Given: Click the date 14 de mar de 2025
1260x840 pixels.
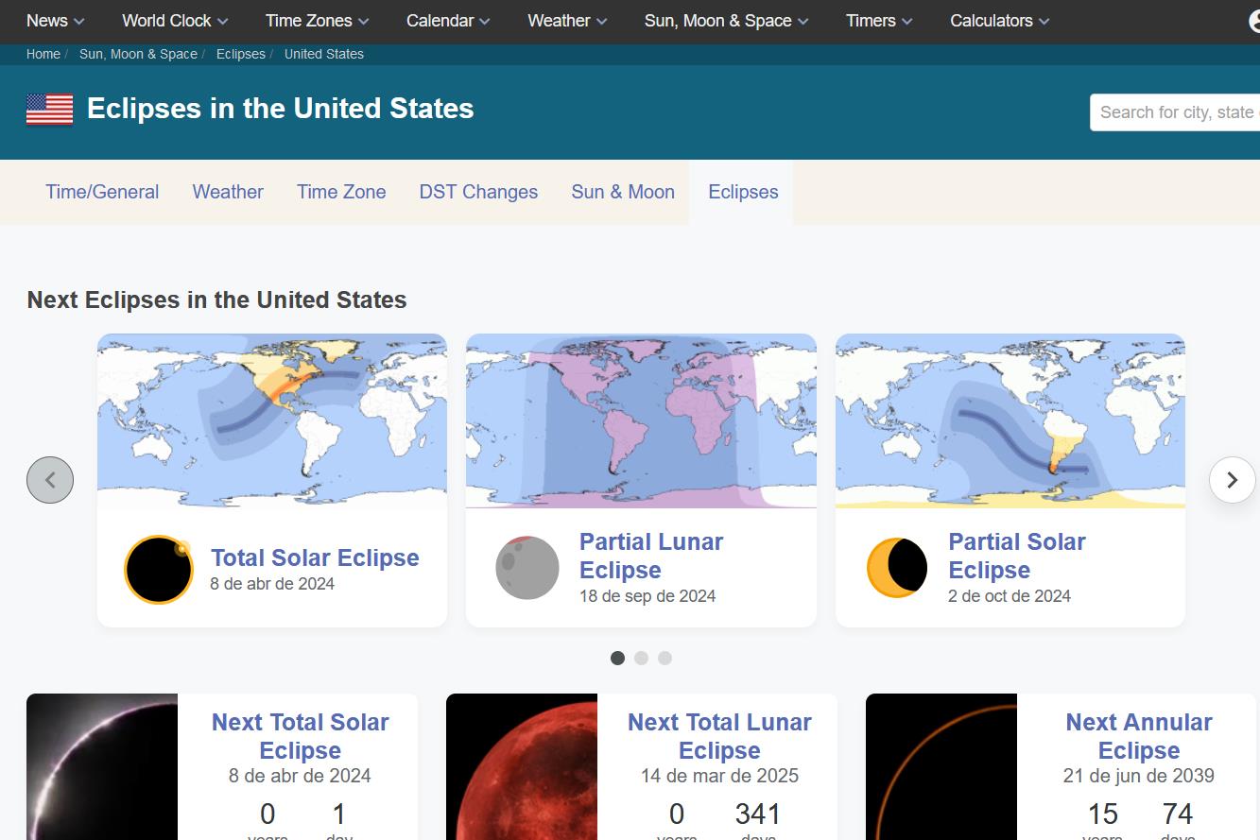Looking at the screenshot, I should point(719,776).
